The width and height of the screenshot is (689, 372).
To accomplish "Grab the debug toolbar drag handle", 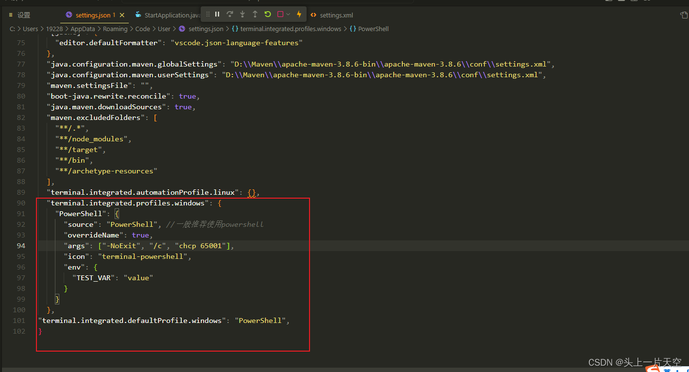I will click(x=208, y=15).
